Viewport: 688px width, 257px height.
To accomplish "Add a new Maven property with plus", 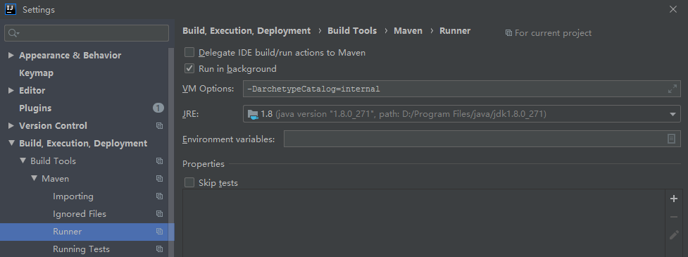I will coord(674,199).
